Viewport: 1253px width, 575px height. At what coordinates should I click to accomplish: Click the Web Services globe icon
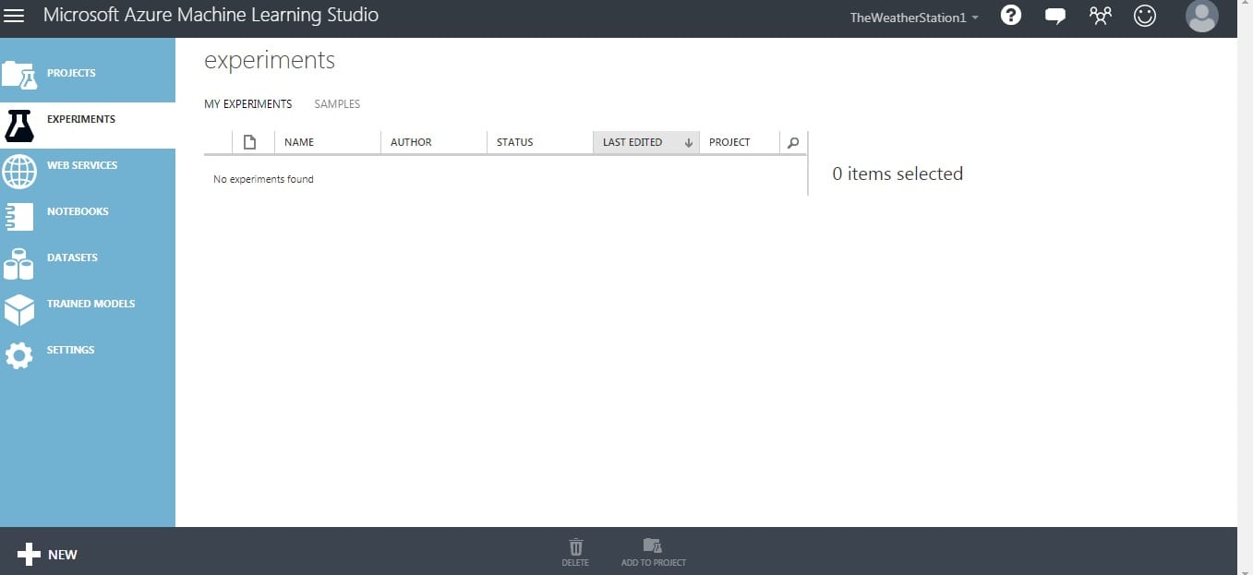coord(19,172)
